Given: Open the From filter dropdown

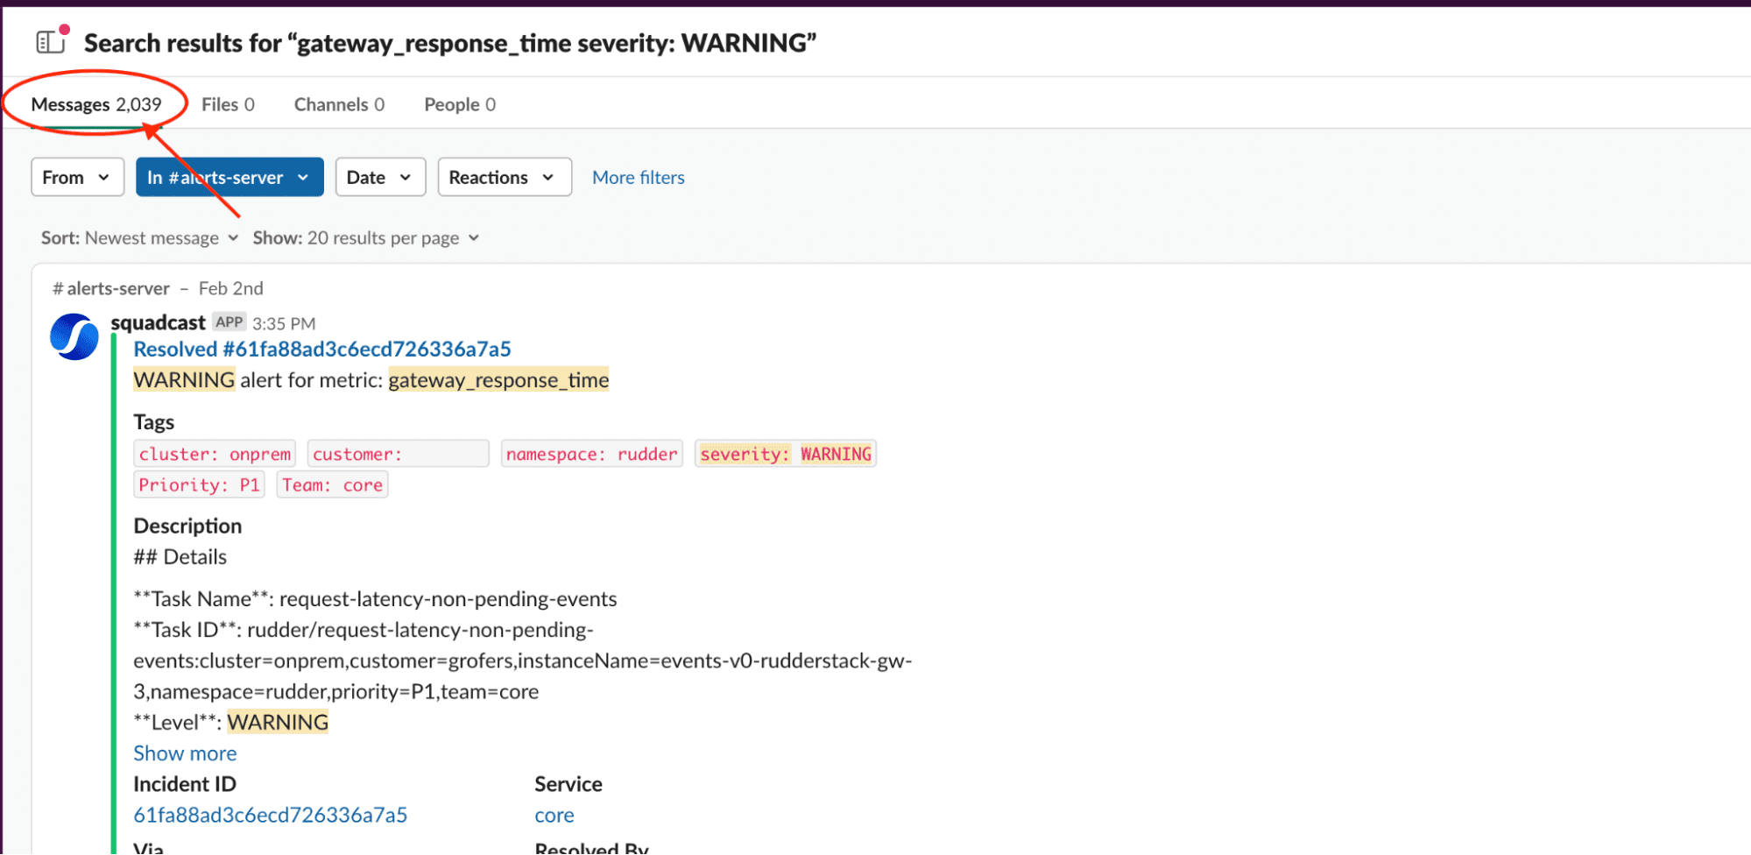Looking at the screenshot, I should [x=77, y=177].
